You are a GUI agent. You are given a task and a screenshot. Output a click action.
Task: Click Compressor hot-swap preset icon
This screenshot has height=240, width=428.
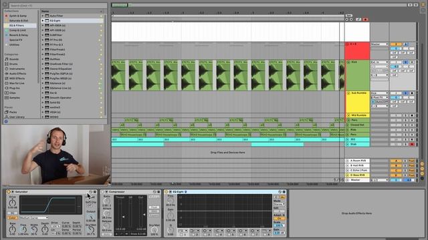click(154, 192)
